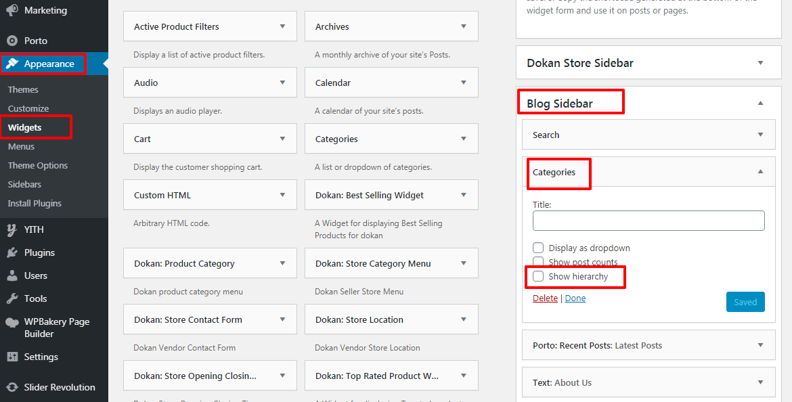This screenshot has height=402, width=792.
Task: Open the Menus submenu item
Action: click(21, 146)
